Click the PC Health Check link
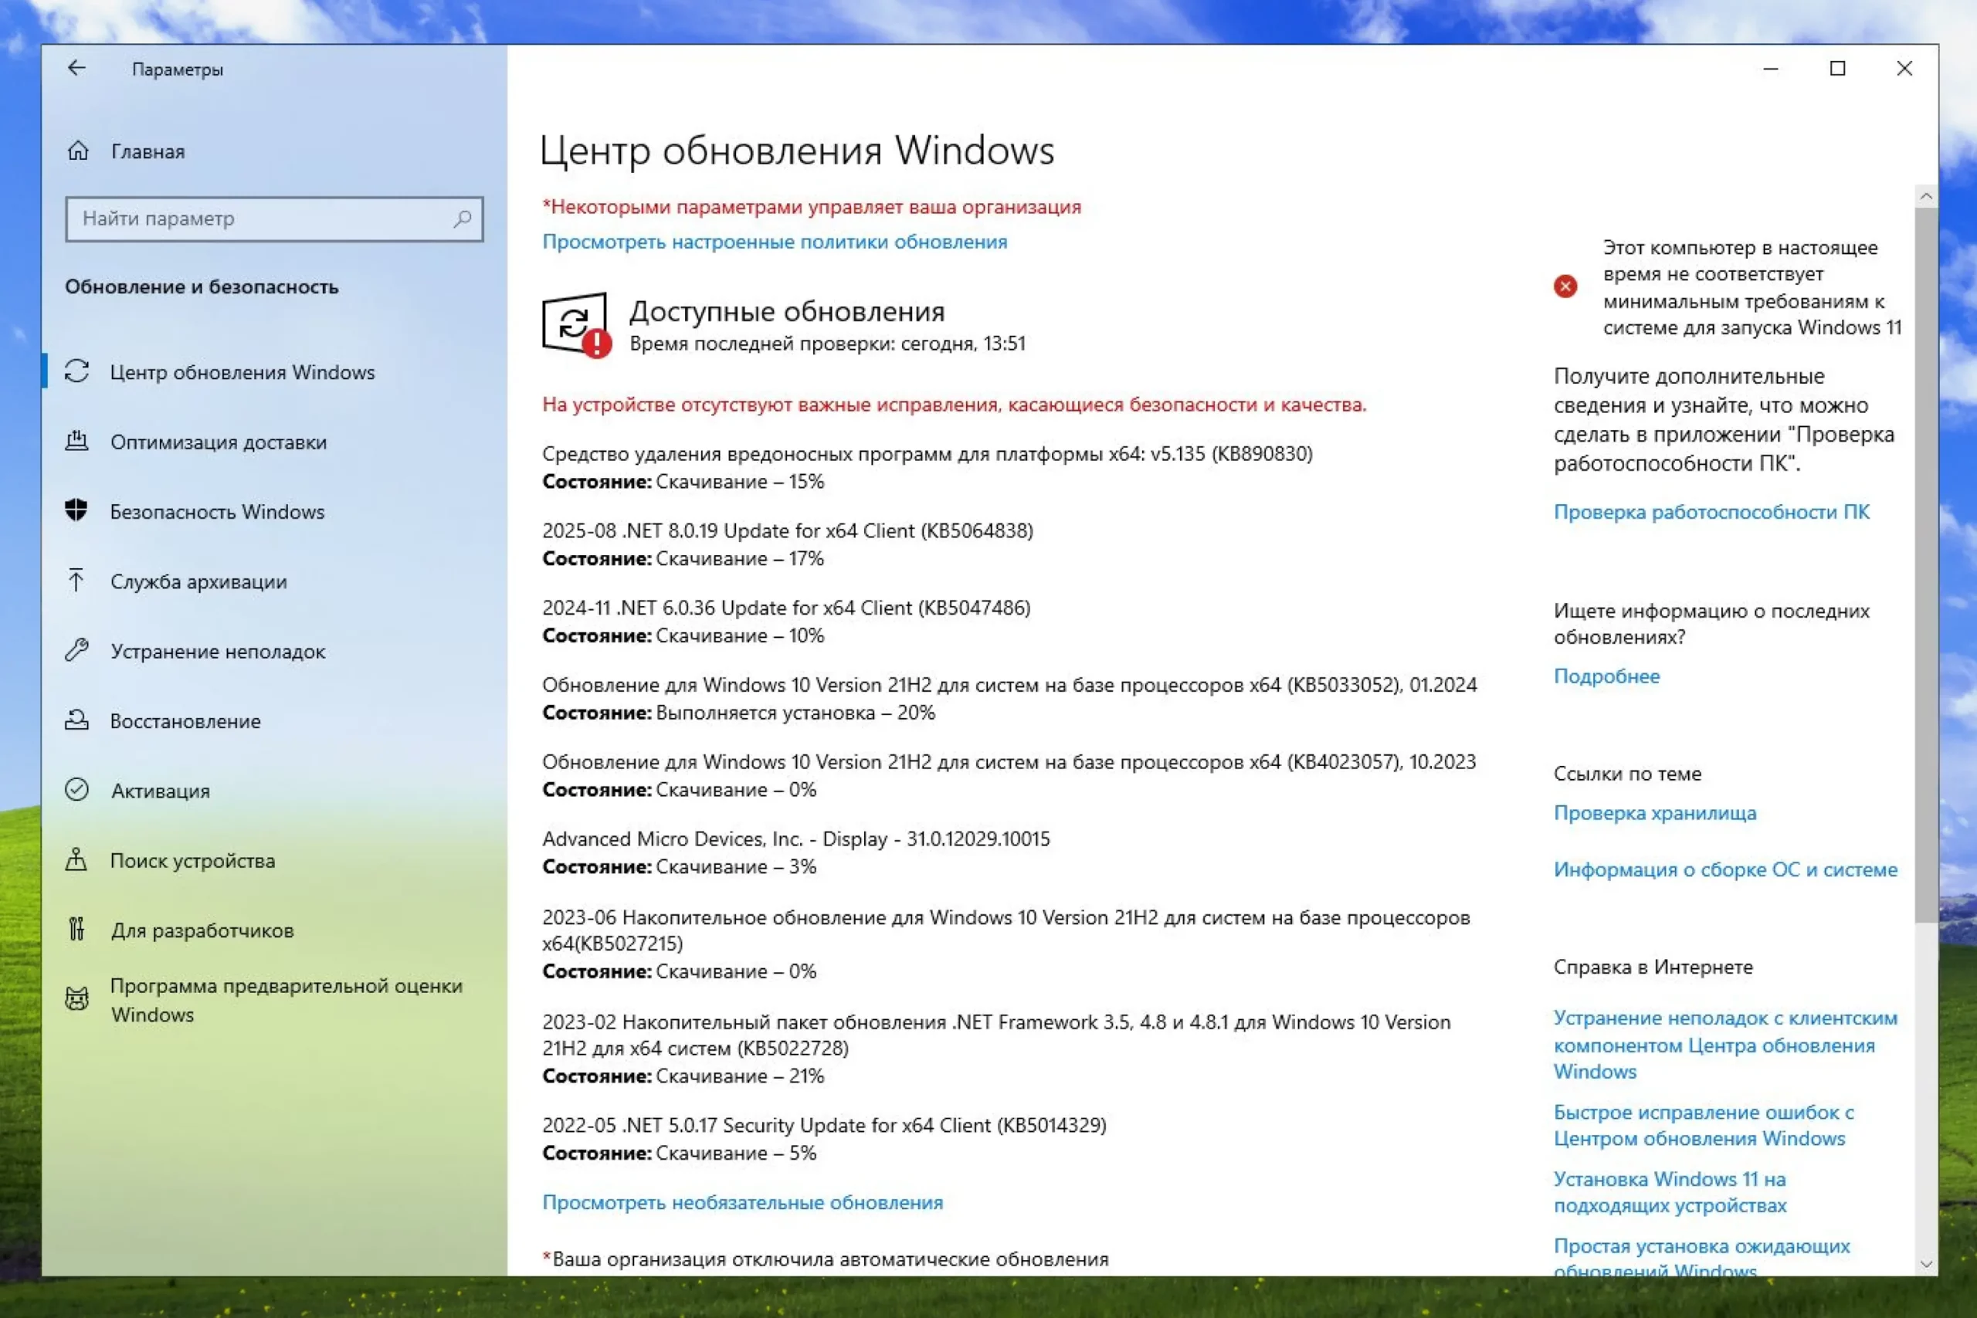Viewport: 1977px width, 1318px height. click(1711, 512)
